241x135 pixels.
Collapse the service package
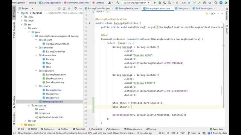pyautogui.click(x=36, y=86)
